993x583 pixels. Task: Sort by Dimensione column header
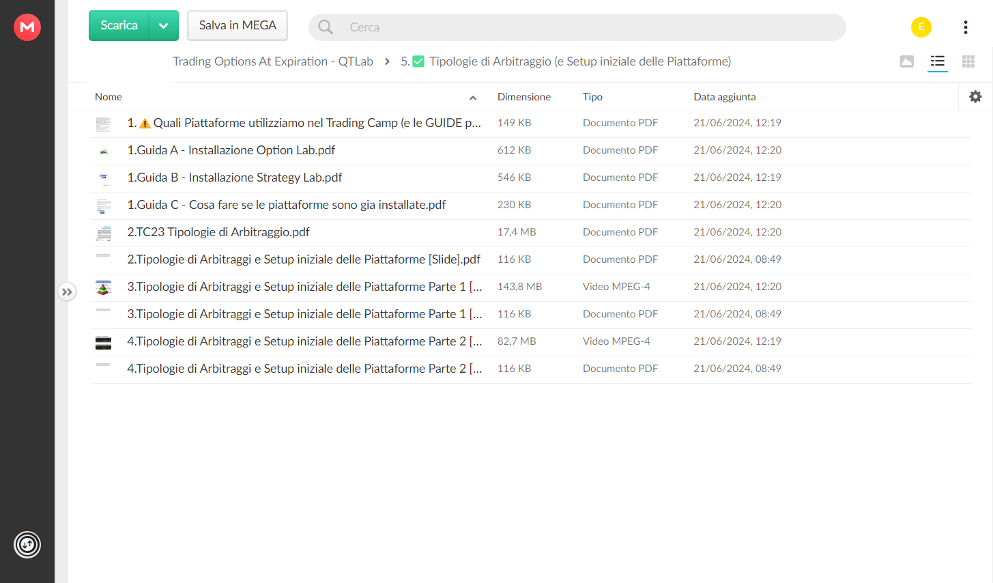point(524,97)
